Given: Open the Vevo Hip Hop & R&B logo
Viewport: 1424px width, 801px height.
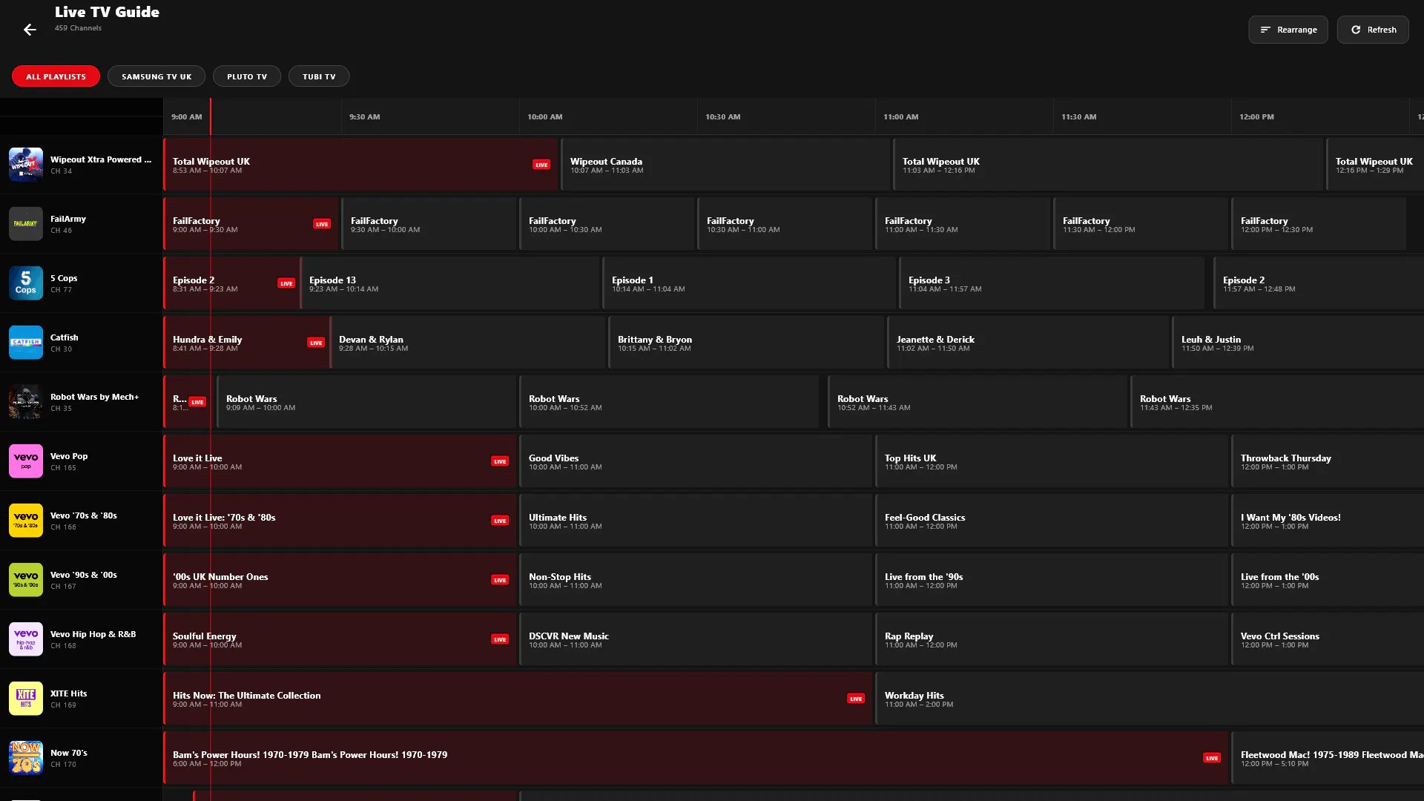Looking at the screenshot, I should click(26, 639).
